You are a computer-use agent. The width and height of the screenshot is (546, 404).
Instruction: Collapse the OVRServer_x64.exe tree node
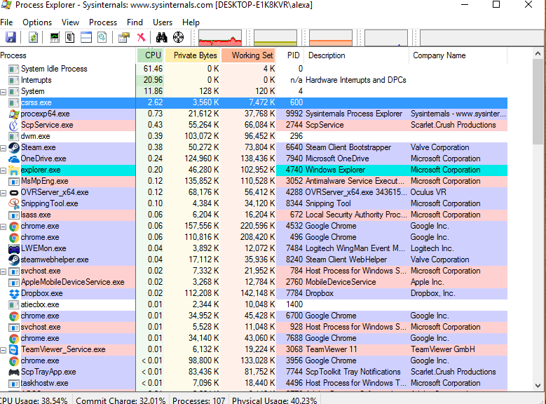(4, 193)
